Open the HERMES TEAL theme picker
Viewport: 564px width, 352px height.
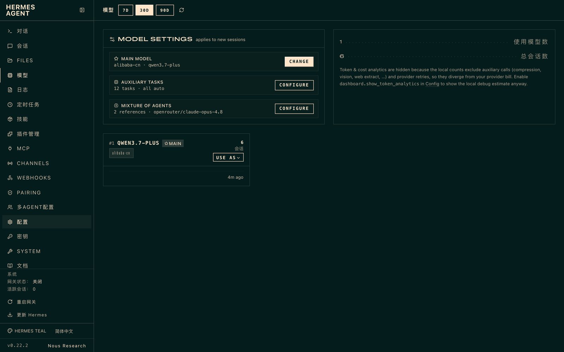[x=27, y=331]
